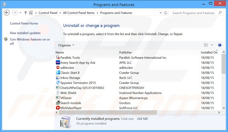Click the search magnifier icon
Screen dimensions: 228x132
pos(220,13)
